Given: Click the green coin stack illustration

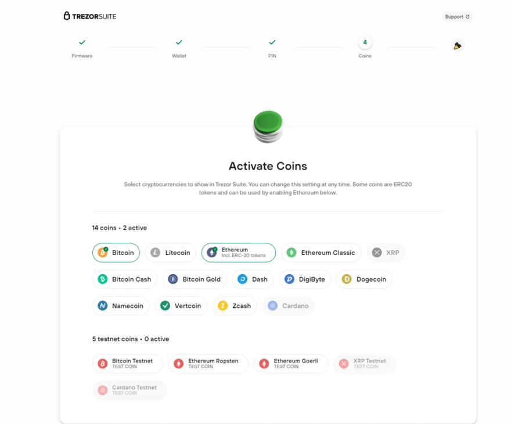Looking at the screenshot, I should 268,127.
